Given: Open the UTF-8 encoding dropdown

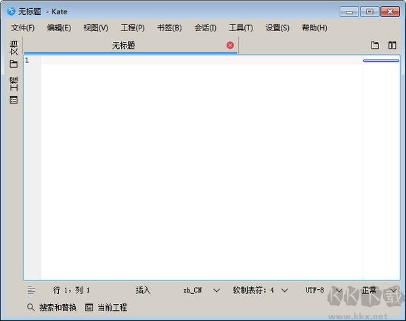Looking at the screenshot, I should 323,290.
